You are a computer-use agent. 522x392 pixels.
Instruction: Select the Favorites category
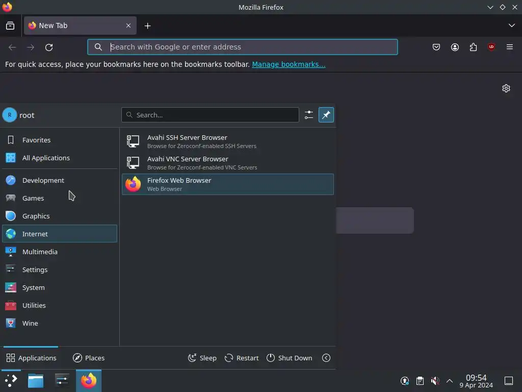tap(60, 140)
